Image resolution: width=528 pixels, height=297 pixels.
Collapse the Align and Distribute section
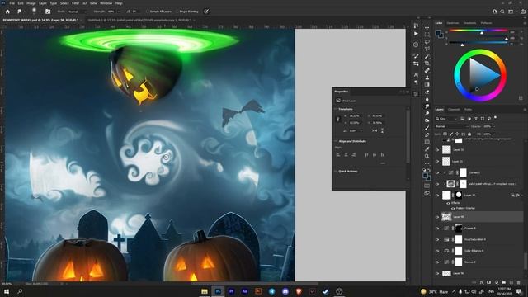click(336, 141)
